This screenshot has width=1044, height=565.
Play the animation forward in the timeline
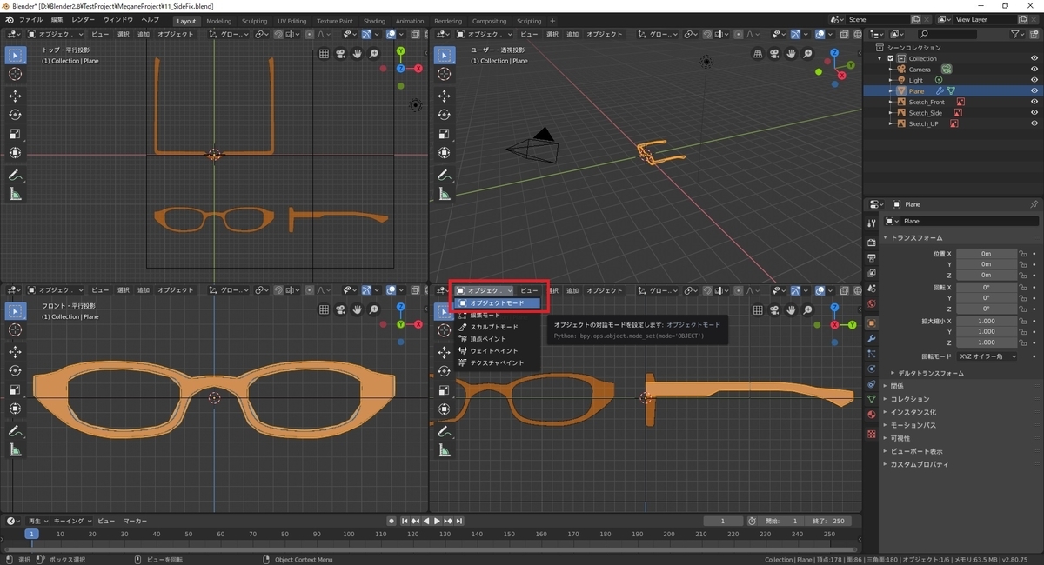[x=437, y=521]
